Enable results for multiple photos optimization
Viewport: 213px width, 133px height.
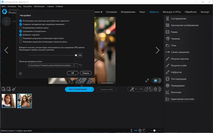pos(21,42)
